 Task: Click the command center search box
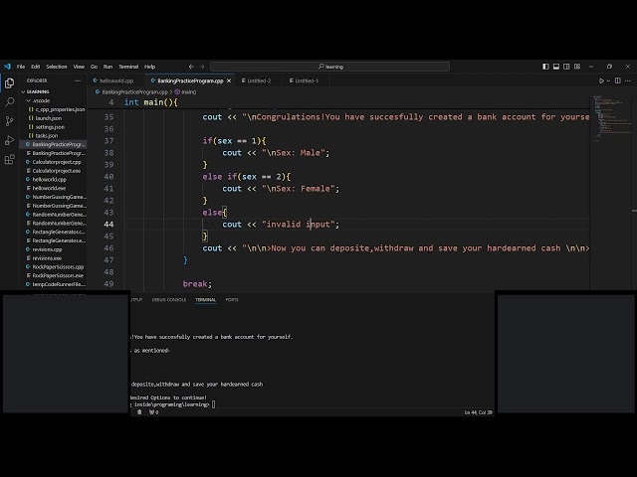click(x=329, y=67)
